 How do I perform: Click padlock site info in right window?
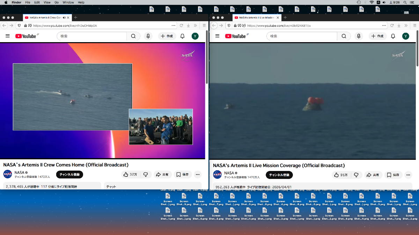(236, 25)
